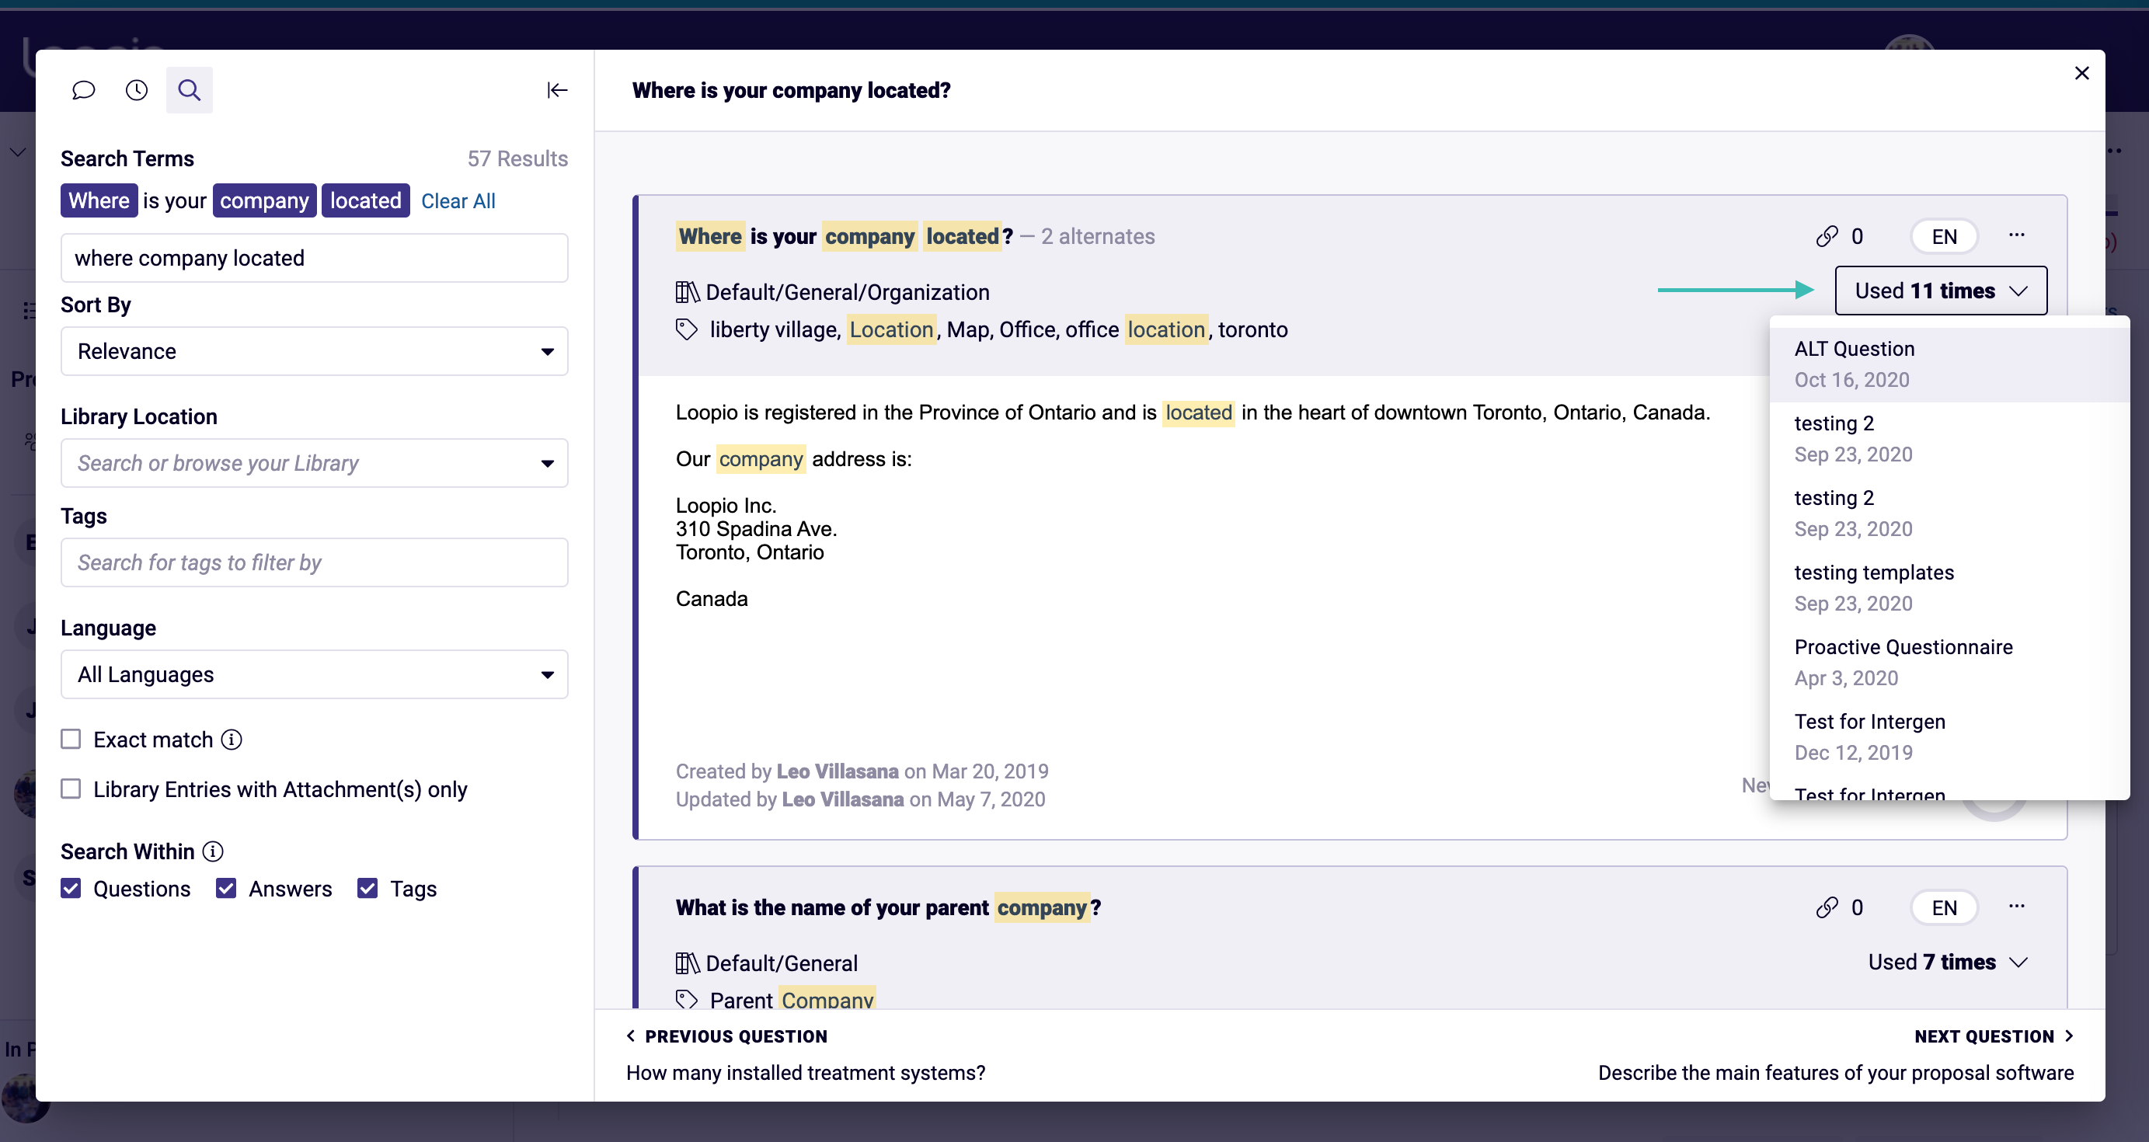2149x1142 pixels.
Task: Open the comments speech bubble icon
Action: point(83,90)
